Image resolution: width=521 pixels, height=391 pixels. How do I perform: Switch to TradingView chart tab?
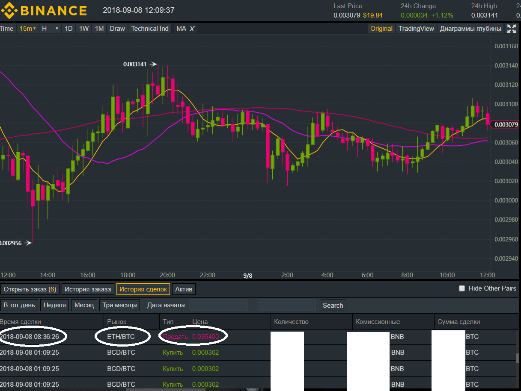click(416, 29)
